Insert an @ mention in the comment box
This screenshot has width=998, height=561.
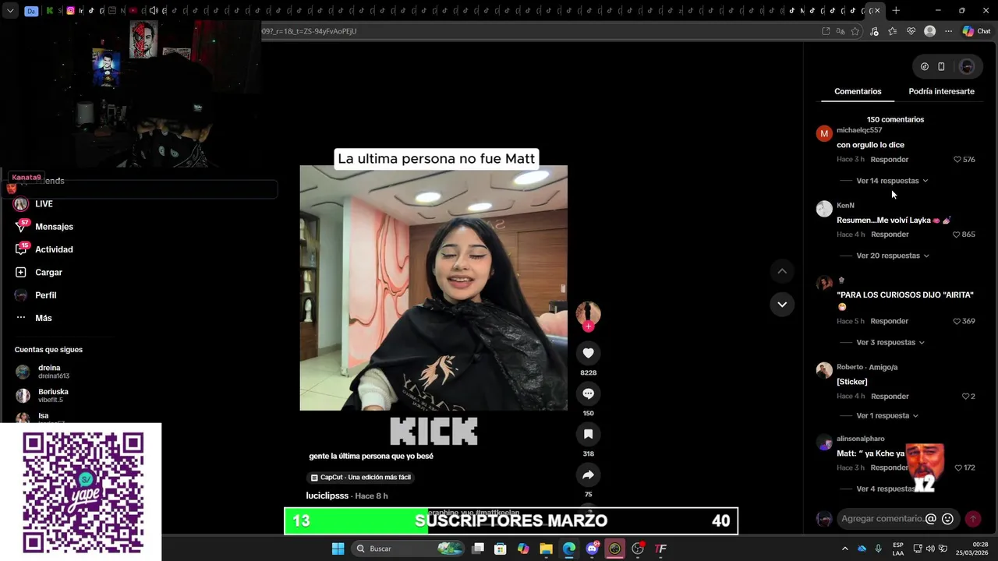pyautogui.click(x=930, y=519)
